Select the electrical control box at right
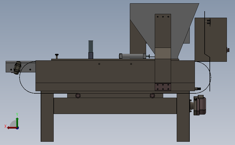 pos(211,39)
